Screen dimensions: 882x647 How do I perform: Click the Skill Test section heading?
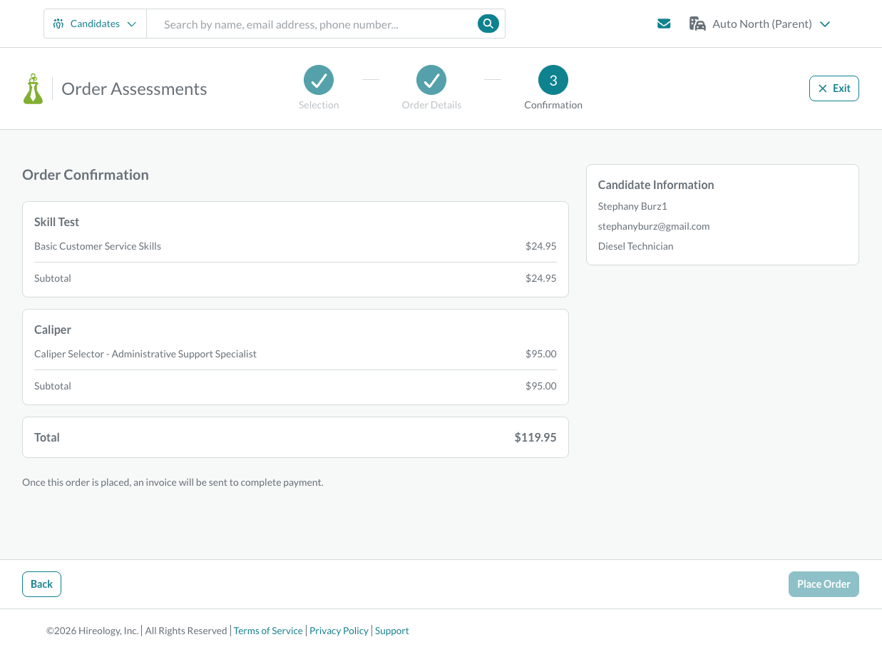coord(56,222)
